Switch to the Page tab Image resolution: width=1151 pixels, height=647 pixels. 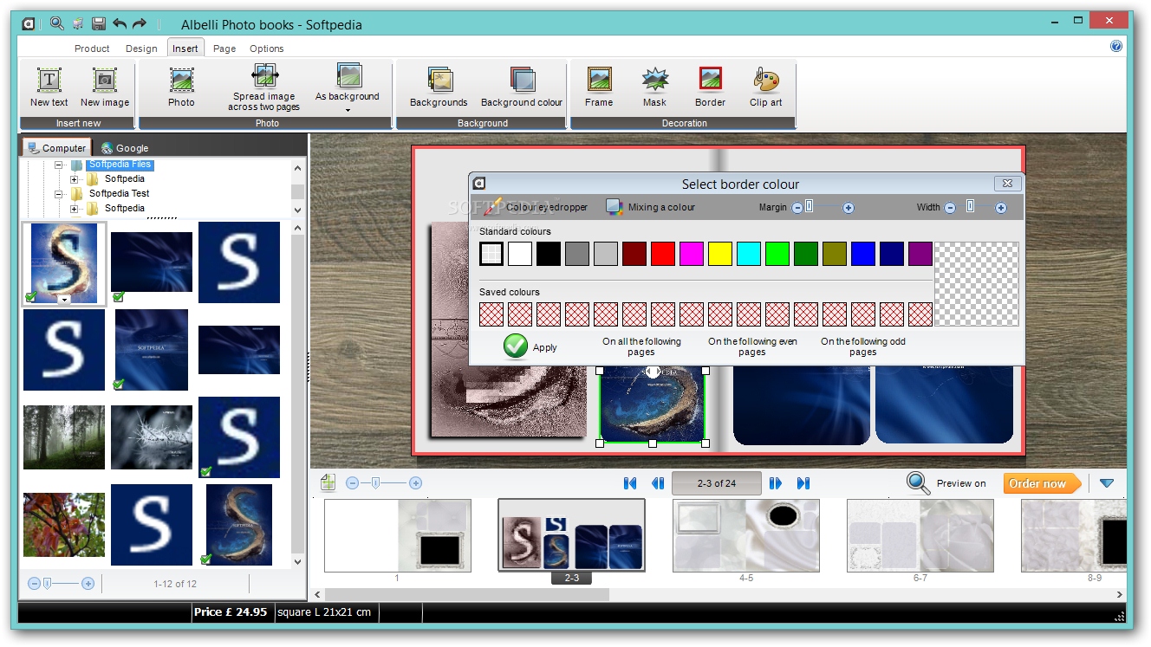[x=224, y=49]
